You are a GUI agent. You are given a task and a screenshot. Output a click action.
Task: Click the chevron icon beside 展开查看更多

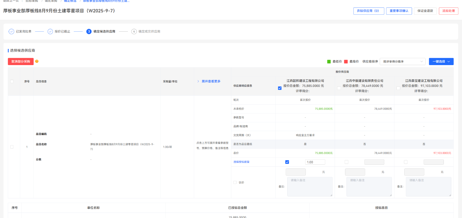198,81
